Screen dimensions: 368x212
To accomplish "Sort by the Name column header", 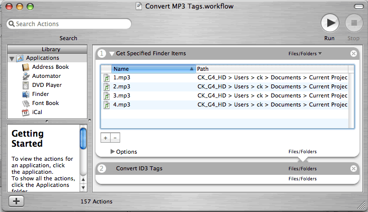I will (153, 69).
